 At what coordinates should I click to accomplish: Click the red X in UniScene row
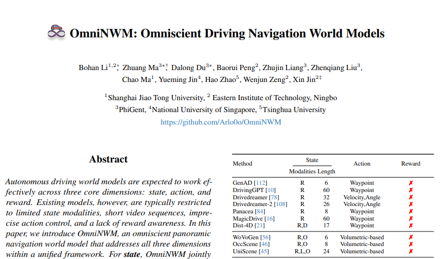[x=410, y=251]
